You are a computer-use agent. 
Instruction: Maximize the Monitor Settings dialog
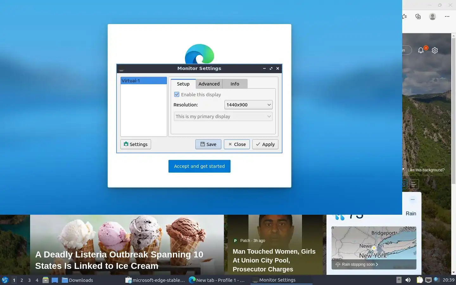click(271, 68)
